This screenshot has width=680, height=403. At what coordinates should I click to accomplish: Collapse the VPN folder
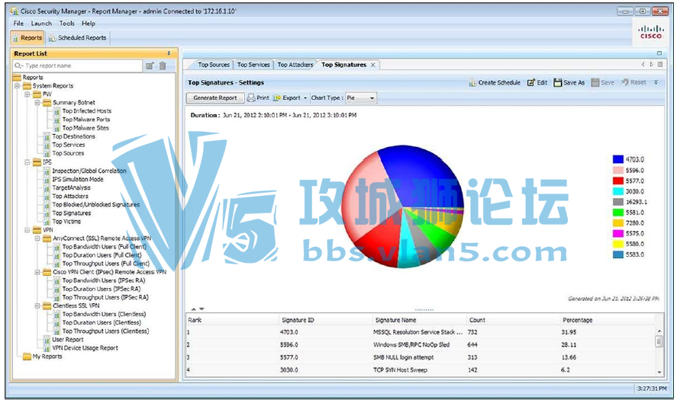pyautogui.click(x=27, y=230)
